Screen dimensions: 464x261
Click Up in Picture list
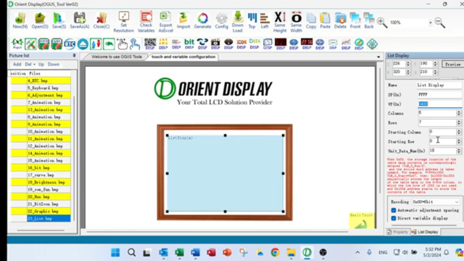(41, 64)
